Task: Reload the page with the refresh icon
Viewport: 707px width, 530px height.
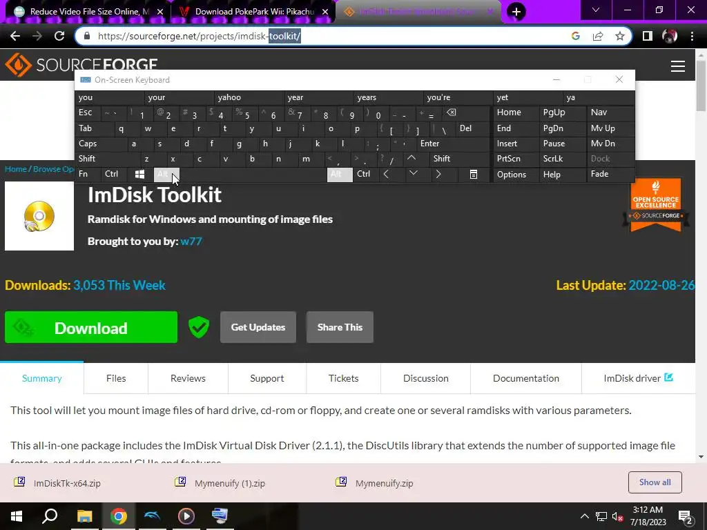Action: pyautogui.click(x=59, y=36)
